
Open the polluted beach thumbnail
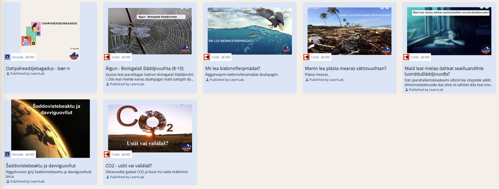click(x=349, y=31)
